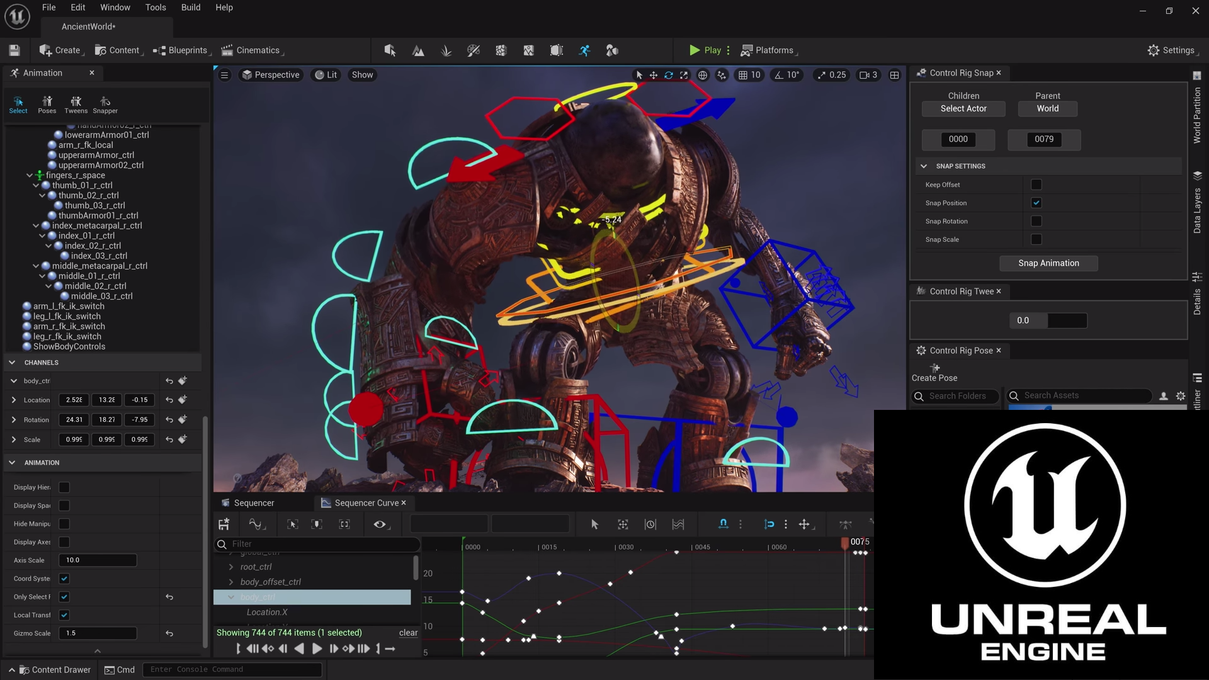Toggle curve editor time snapping magnet icon
Screen dimensions: 1209x680
pos(724,524)
